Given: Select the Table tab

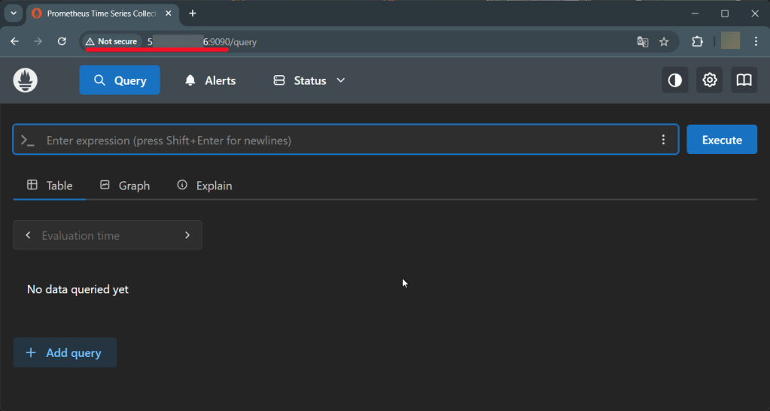Looking at the screenshot, I should (50, 186).
